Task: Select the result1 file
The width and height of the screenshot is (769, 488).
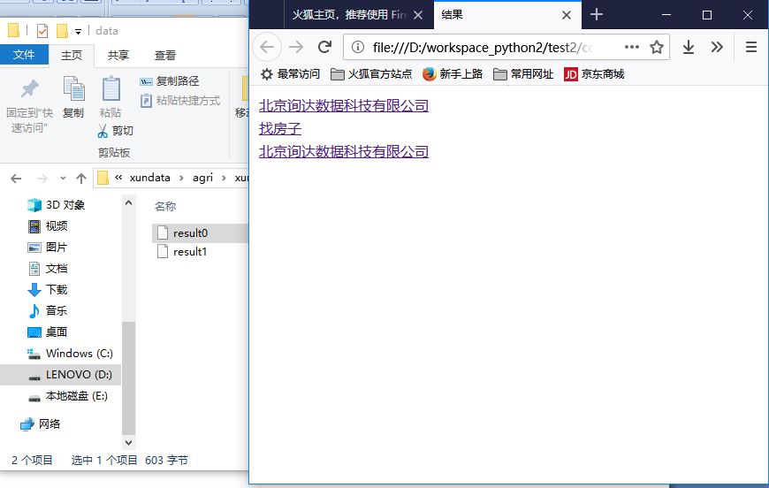Action: (182, 252)
